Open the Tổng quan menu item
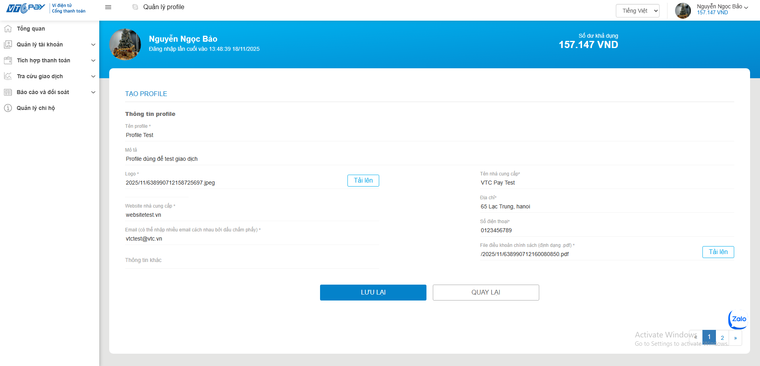This screenshot has width=760, height=366. point(31,29)
